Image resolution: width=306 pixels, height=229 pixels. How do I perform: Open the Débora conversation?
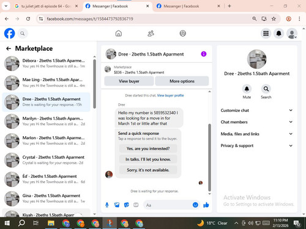(46, 64)
